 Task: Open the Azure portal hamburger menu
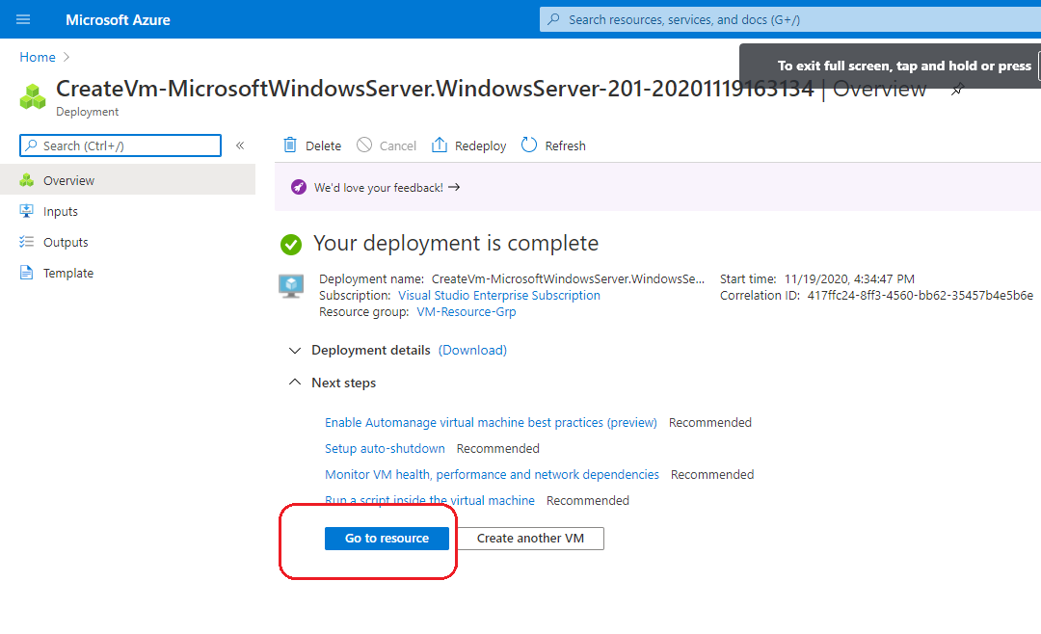click(23, 19)
